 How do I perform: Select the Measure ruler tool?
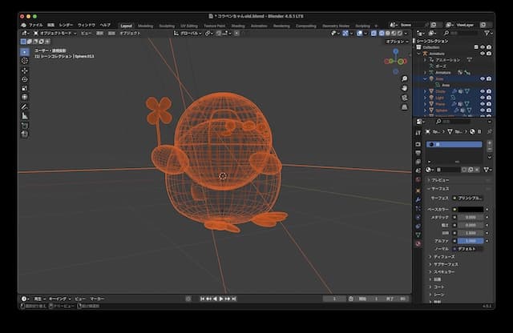click(25, 116)
